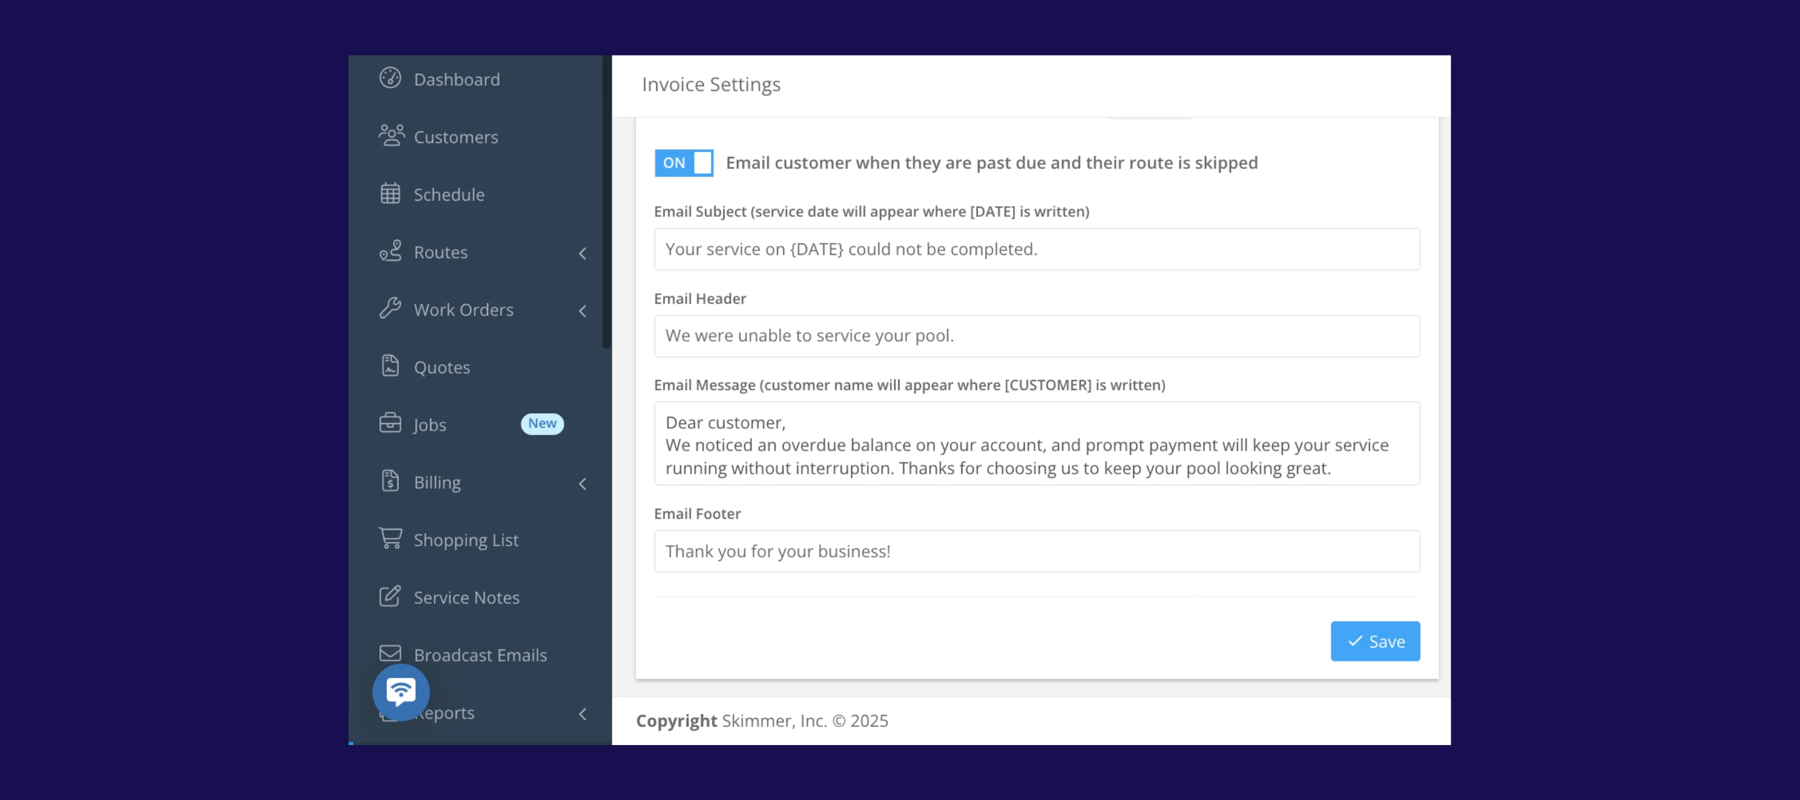Expand the Billing submenu chevron
Viewport: 1800px width, 800px height.
(x=582, y=484)
